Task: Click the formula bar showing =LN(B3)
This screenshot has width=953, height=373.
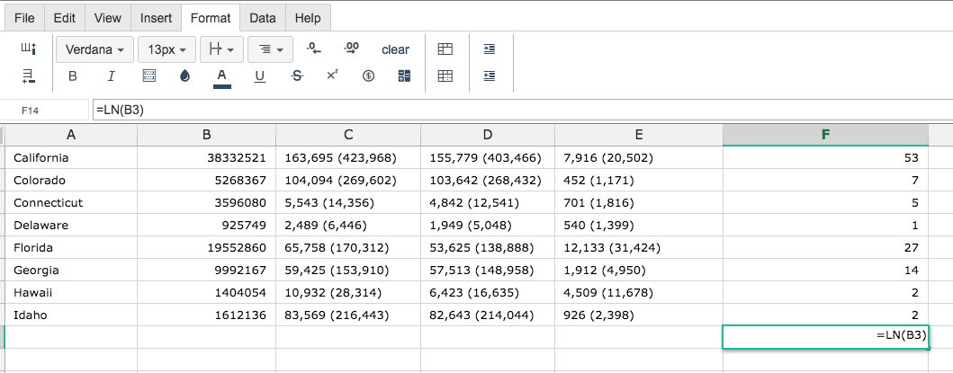Action: [x=521, y=111]
